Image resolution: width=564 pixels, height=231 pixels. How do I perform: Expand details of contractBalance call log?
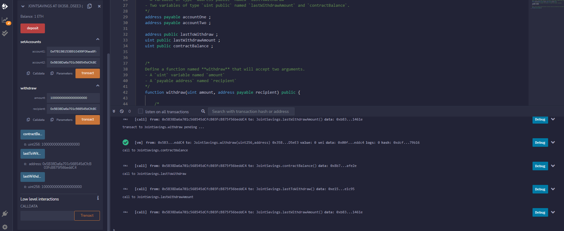(x=553, y=166)
